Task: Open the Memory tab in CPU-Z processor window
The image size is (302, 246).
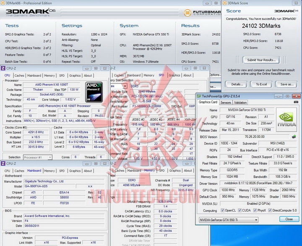Action: [49, 76]
